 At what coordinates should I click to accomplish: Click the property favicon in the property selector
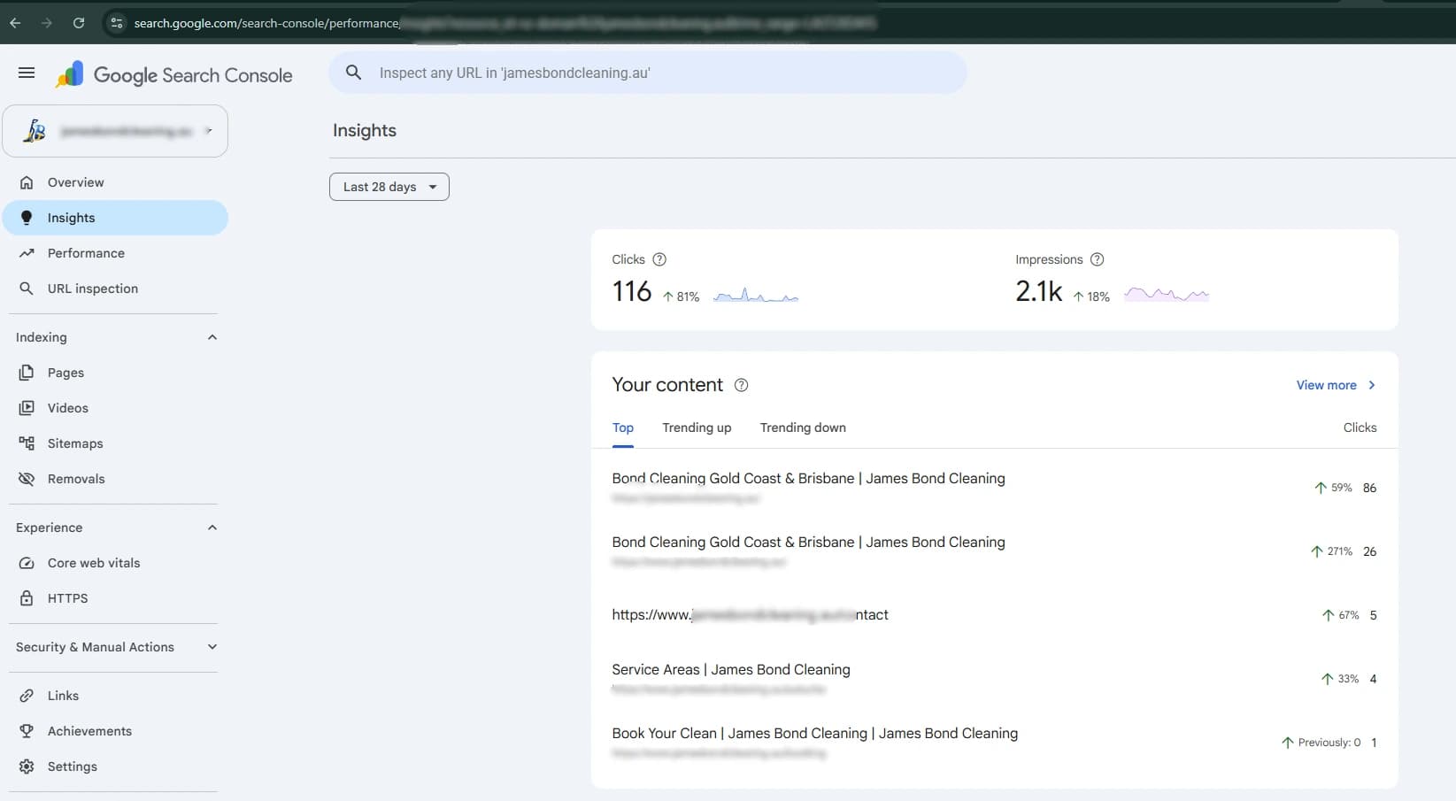point(35,131)
